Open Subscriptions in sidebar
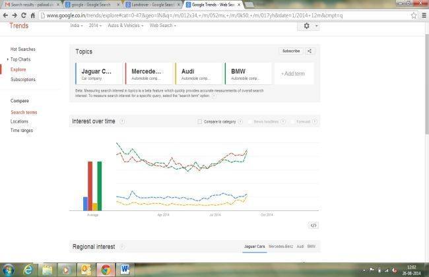This screenshot has height=277, width=429. tap(23, 80)
